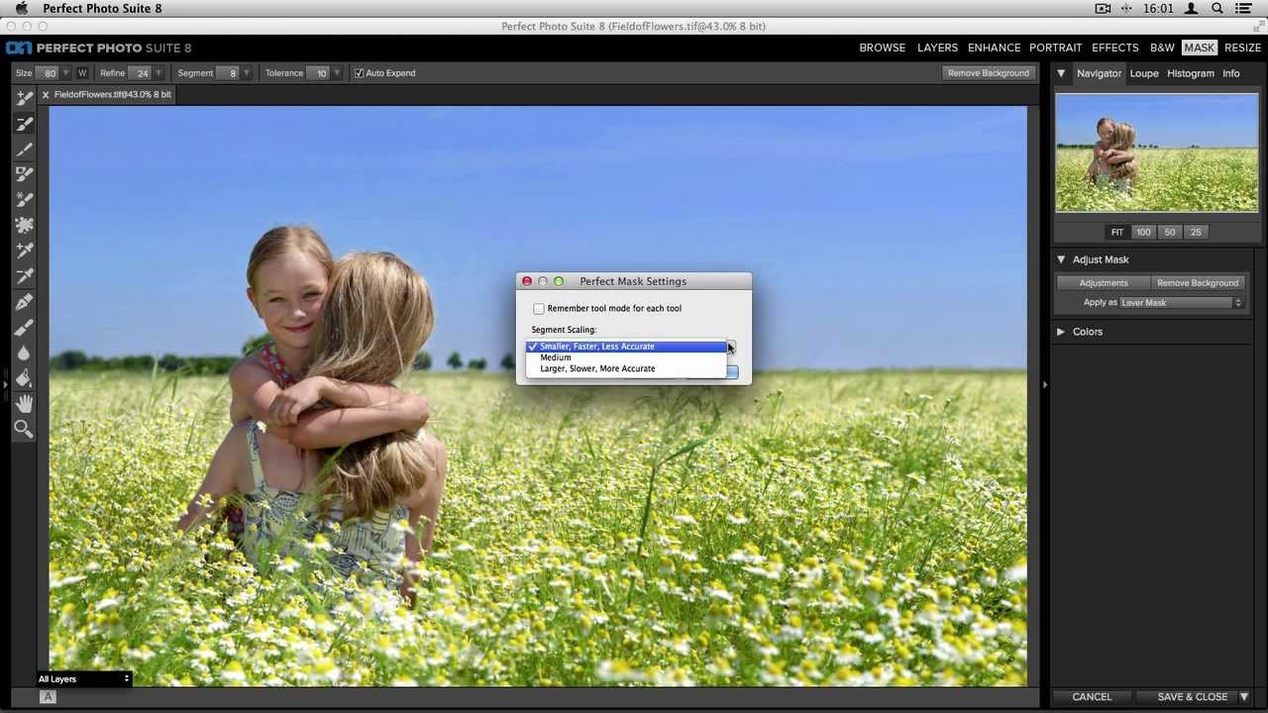Select the Drop Brush tool with minus sign

click(25, 124)
